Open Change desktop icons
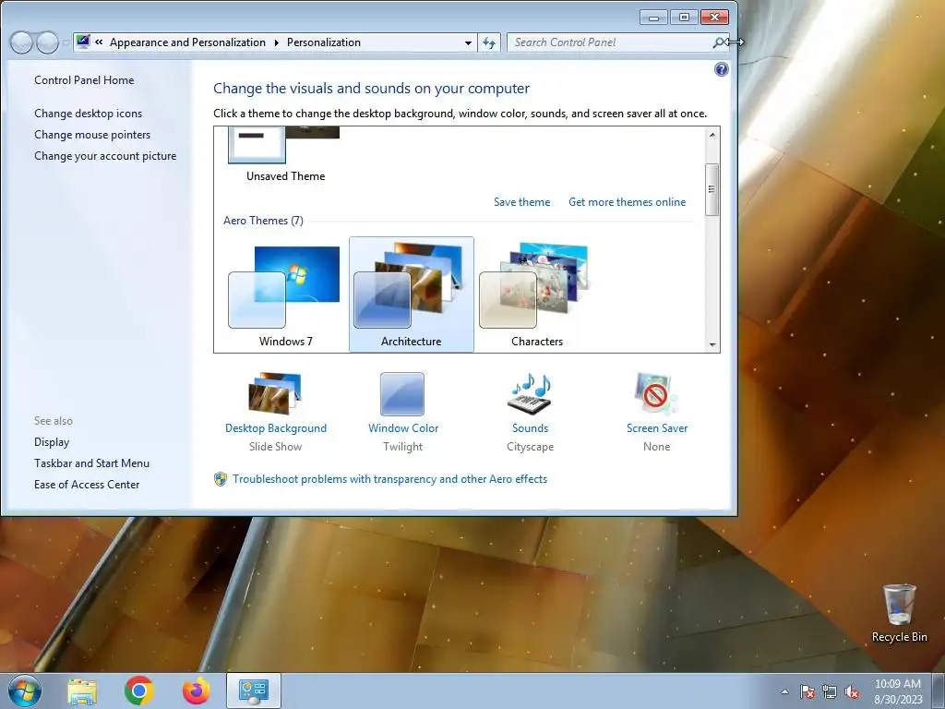The height and width of the screenshot is (709, 945). (x=88, y=114)
